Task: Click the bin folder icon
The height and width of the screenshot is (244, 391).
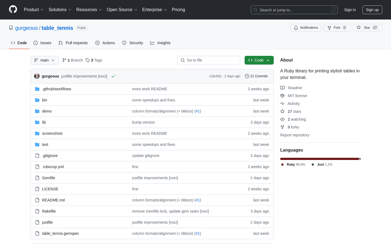Action: pyautogui.click(x=37, y=100)
